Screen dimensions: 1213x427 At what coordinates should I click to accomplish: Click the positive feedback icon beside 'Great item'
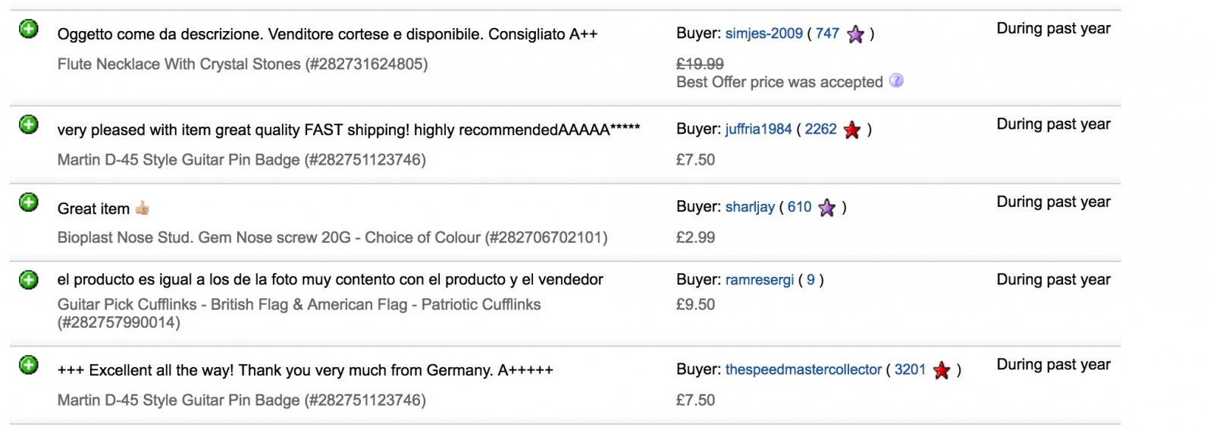[x=29, y=203]
